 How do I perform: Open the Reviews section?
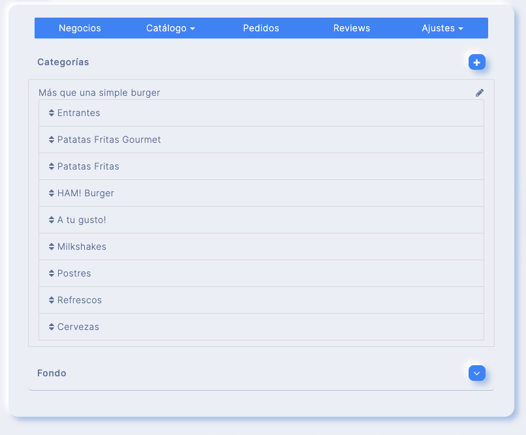pos(352,28)
